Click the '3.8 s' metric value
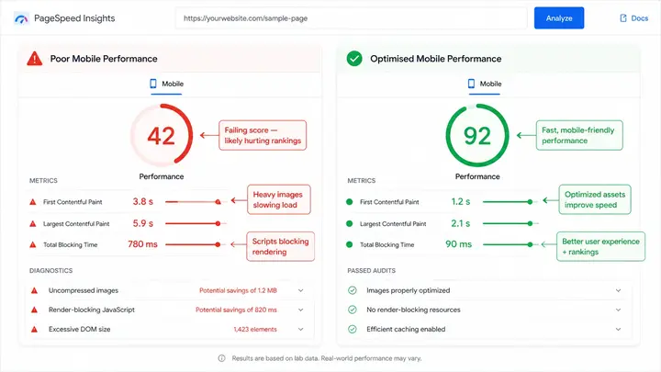The image size is (661, 372). (143, 201)
